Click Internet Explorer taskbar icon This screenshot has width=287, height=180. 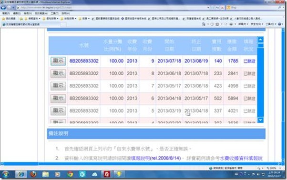pos(21,174)
